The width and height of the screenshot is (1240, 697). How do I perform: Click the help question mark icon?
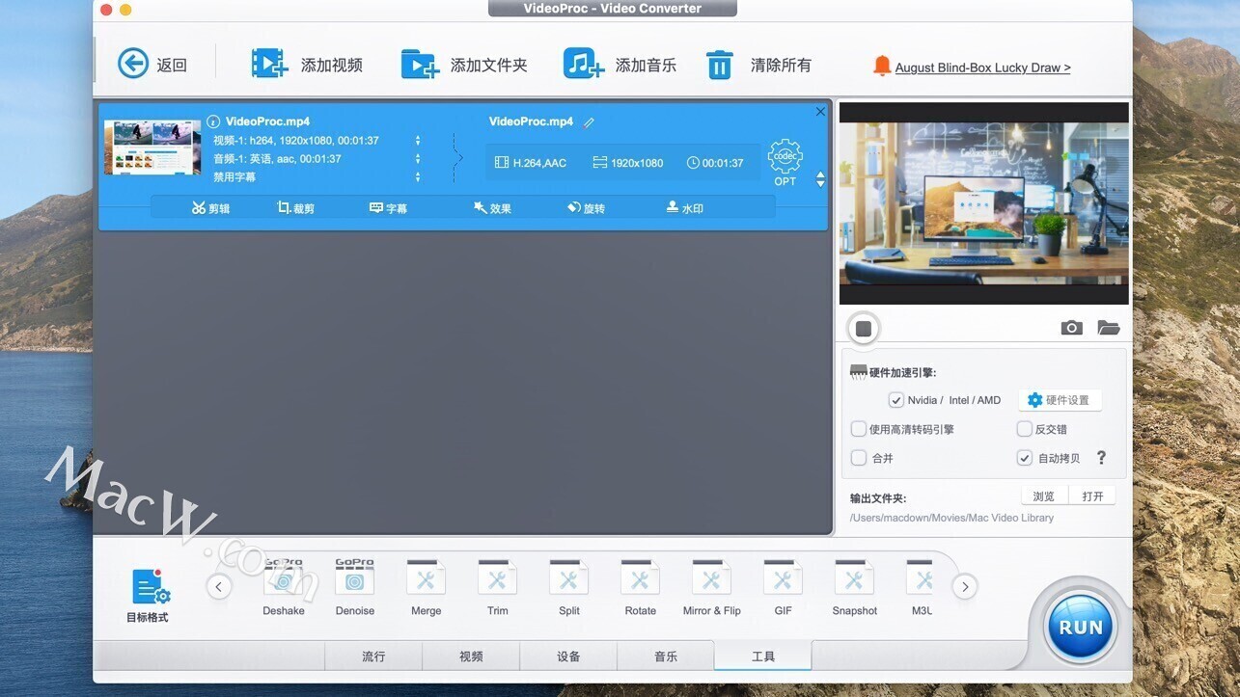pyautogui.click(x=1101, y=458)
